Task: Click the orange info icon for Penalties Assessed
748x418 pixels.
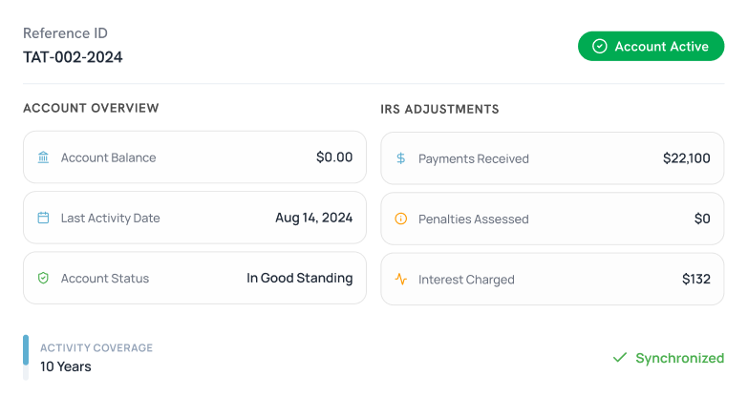Action: tap(401, 219)
